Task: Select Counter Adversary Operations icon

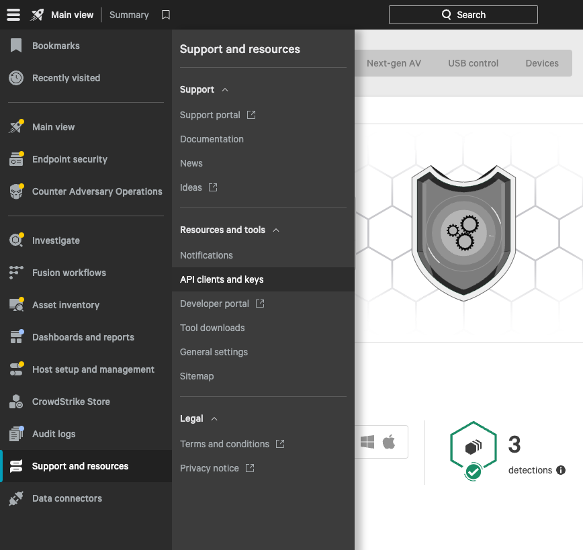Action: coord(16,191)
